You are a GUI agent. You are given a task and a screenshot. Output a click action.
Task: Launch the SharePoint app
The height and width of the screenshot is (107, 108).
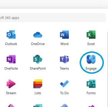(x=38, y=59)
